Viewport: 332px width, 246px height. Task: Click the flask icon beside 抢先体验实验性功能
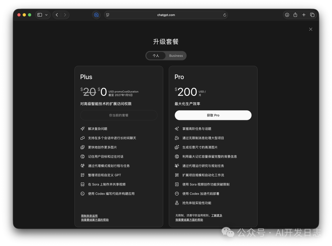pyautogui.click(x=177, y=203)
